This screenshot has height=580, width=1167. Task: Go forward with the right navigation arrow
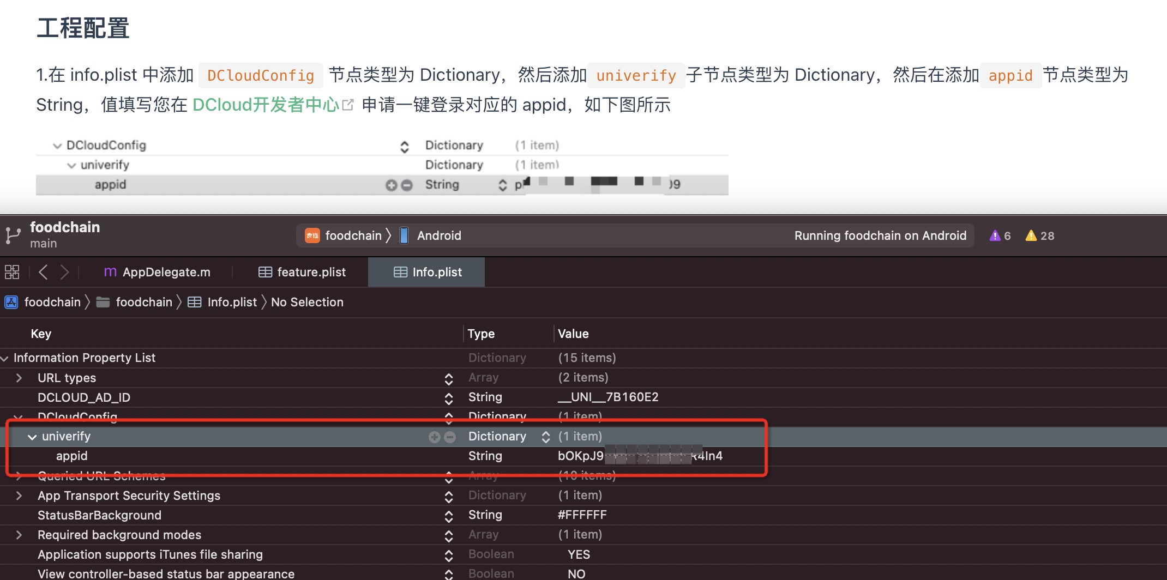pos(64,272)
